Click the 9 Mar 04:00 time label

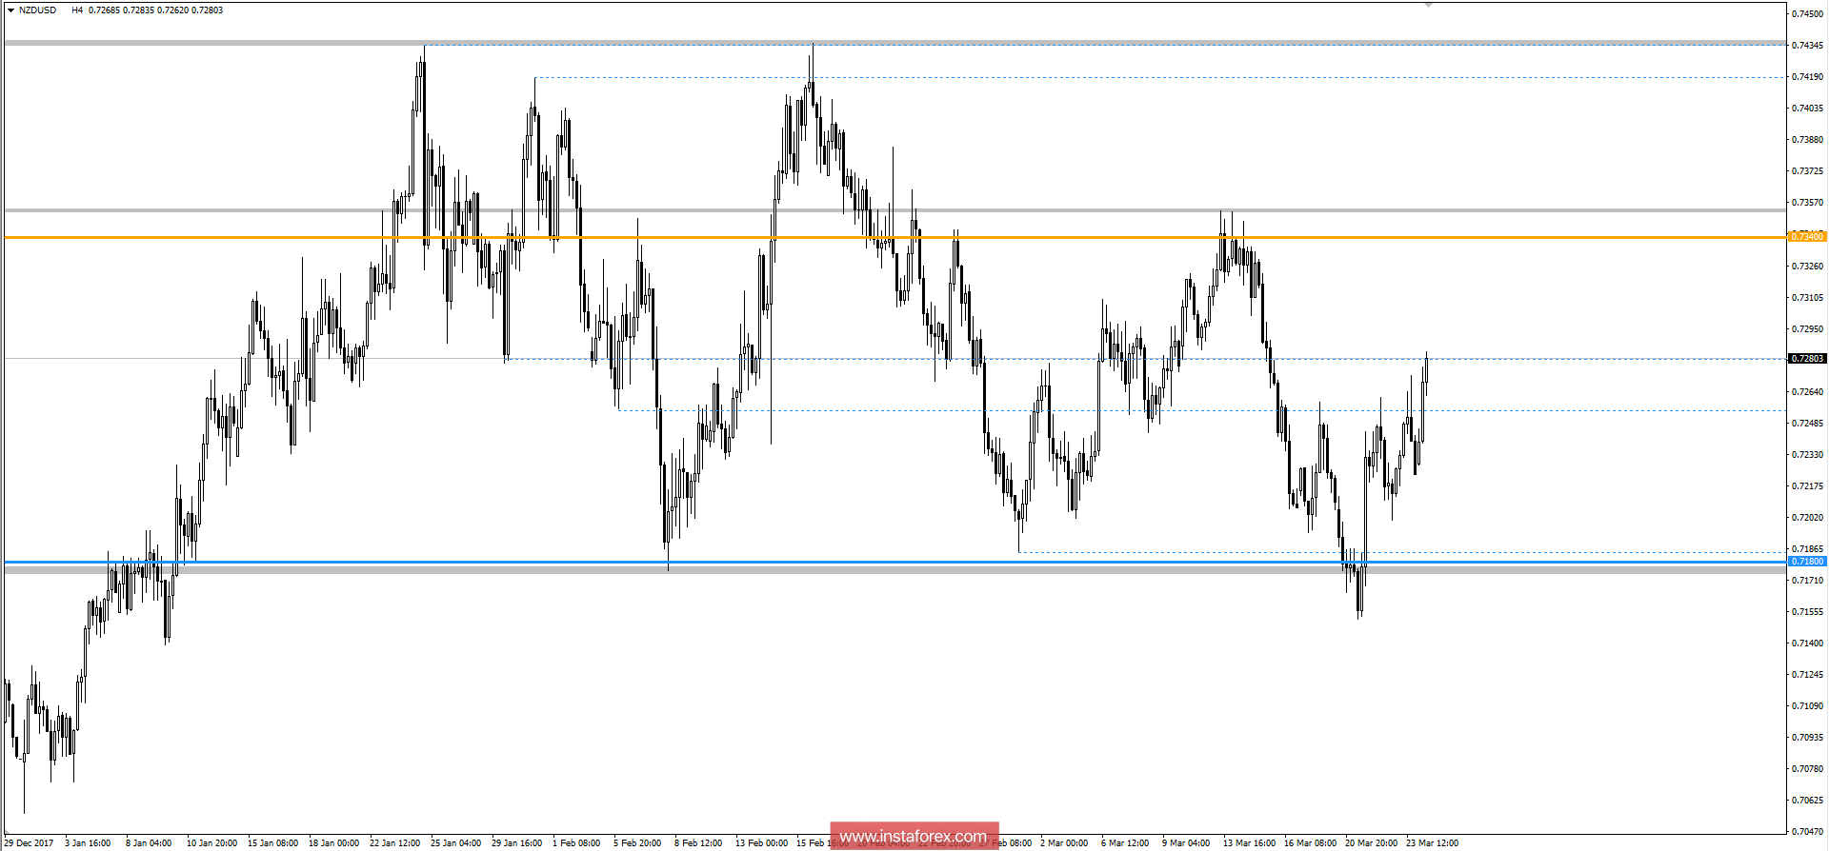click(1186, 843)
